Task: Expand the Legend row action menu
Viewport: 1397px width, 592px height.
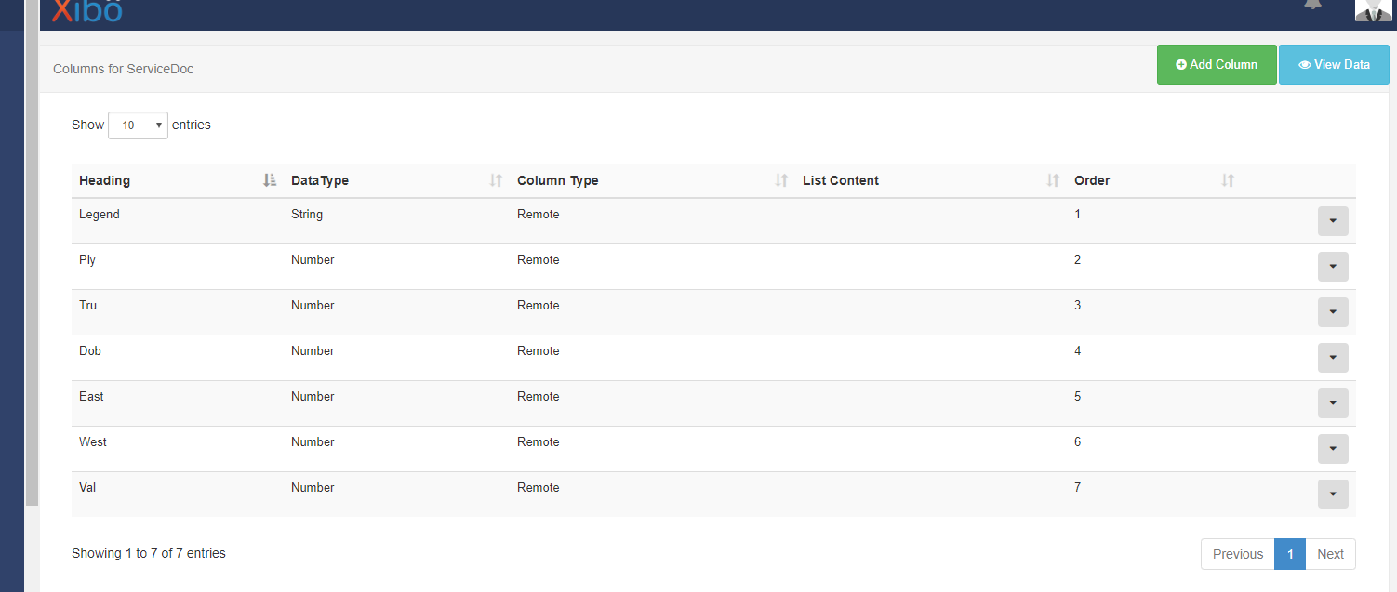Action: click(1333, 221)
